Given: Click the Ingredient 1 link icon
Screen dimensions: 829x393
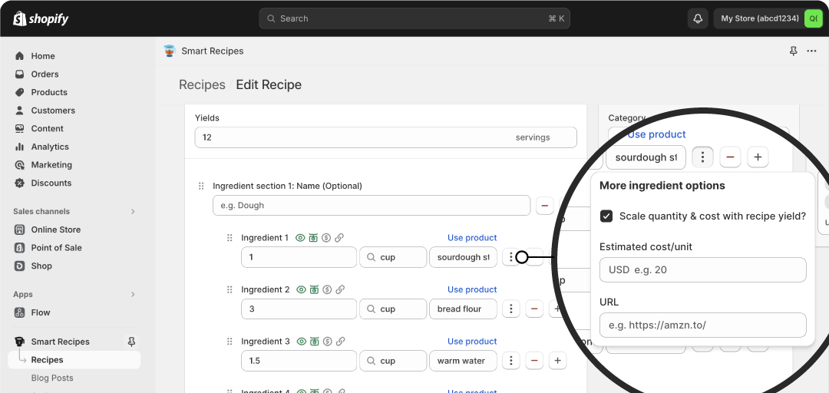Looking at the screenshot, I should tap(339, 238).
